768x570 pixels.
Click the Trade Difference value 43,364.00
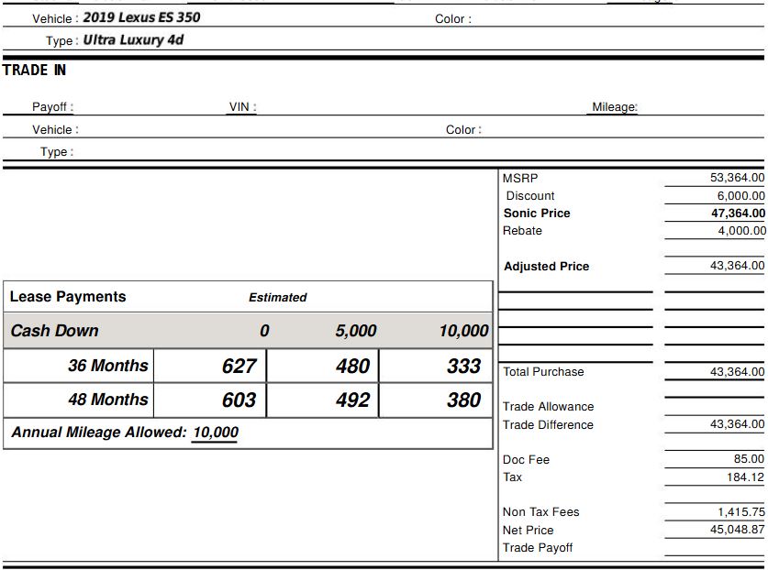[x=737, y=424]
